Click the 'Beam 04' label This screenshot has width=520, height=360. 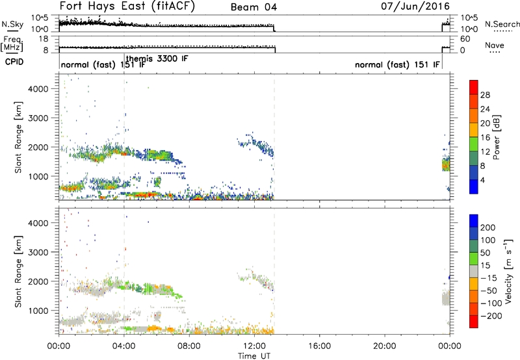[x=253, y=7]
